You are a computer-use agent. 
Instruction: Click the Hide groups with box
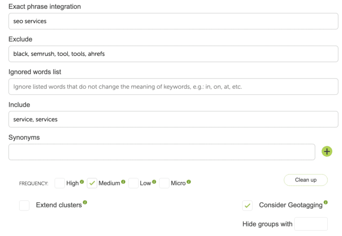point(311,224)
